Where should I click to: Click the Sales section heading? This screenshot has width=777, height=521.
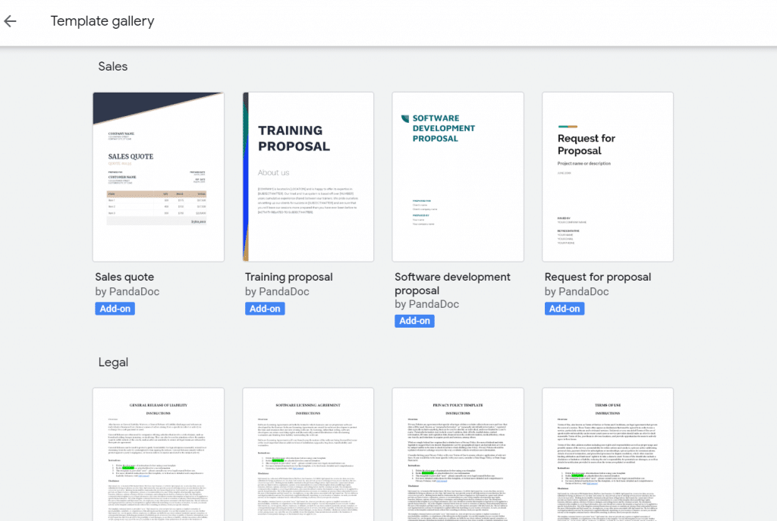[x=113, y=67]
